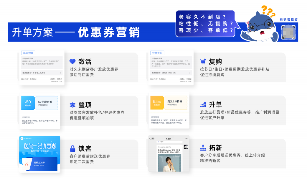The width and height of the screenshot is (307, 180).
Task: Expand the 补水导入抵用券 coupon row chevron
Action: click(61, 73)
